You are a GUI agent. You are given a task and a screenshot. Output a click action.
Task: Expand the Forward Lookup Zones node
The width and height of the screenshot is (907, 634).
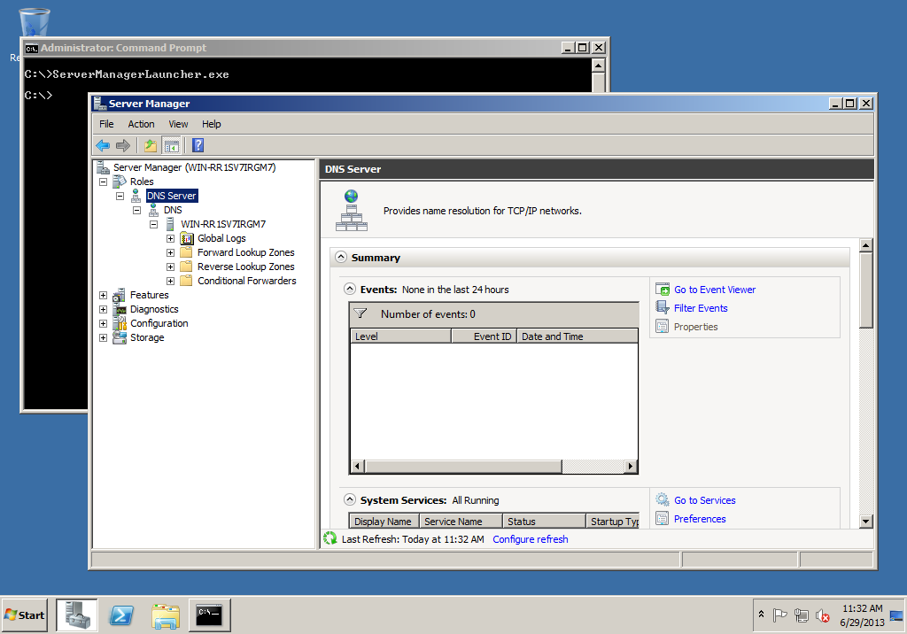[171, 252]
